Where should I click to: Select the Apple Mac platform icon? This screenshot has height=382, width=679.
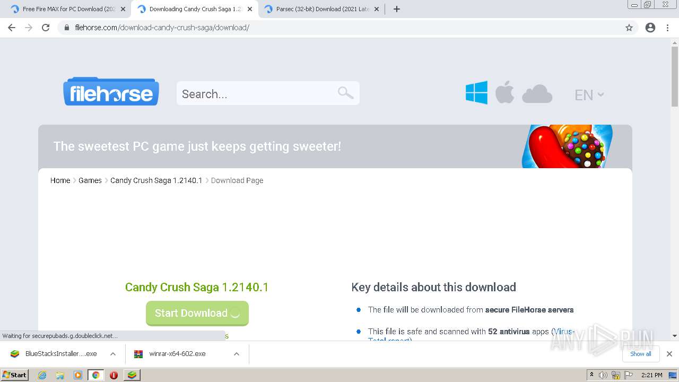pyautogui.click(x=504, y=93)
